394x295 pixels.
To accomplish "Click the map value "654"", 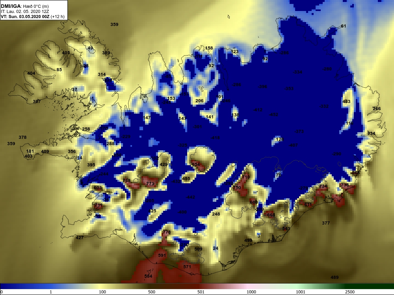I will (x=196, y=164).
